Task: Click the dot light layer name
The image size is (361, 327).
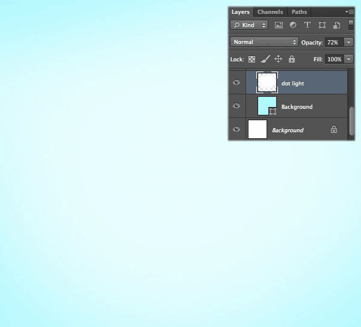Action: point(292,84)
